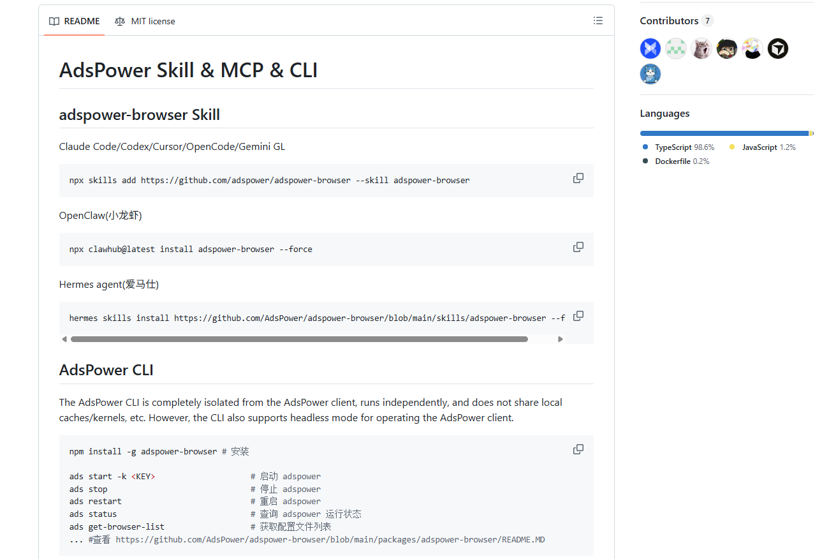Viewport: 836px width, 559px height.
Task: Click the 'ads status' code line
Action: point(93,514)
